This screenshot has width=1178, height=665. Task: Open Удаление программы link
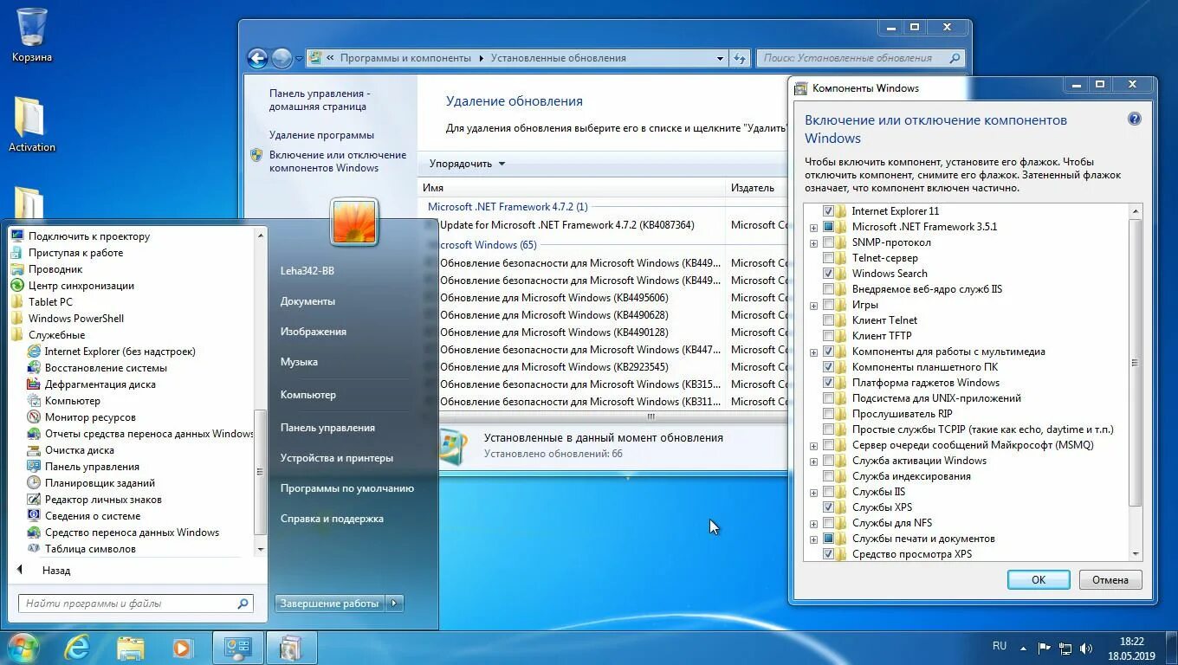point(321,135)
